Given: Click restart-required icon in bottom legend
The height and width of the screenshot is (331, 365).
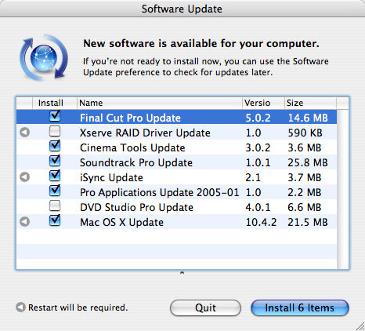Looking at the screenshot, I should (20, 307).
